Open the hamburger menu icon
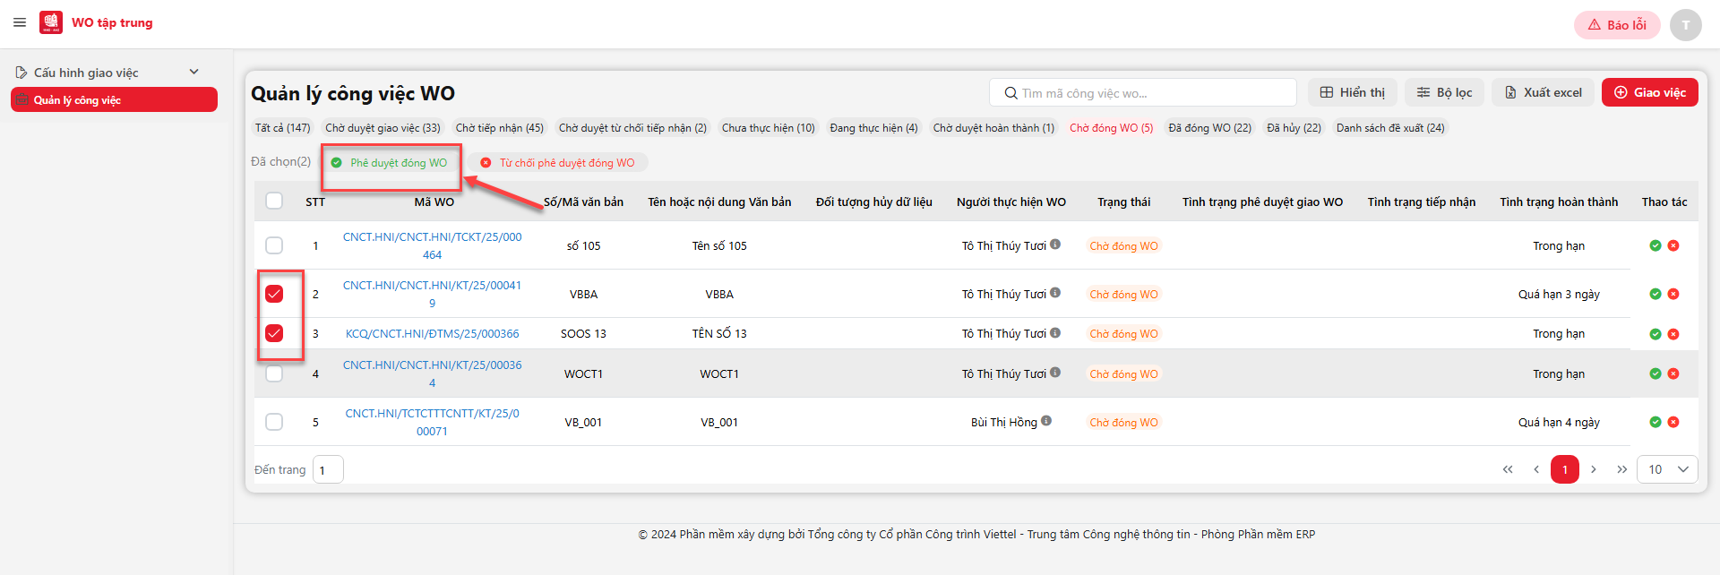 coord(20,22)
